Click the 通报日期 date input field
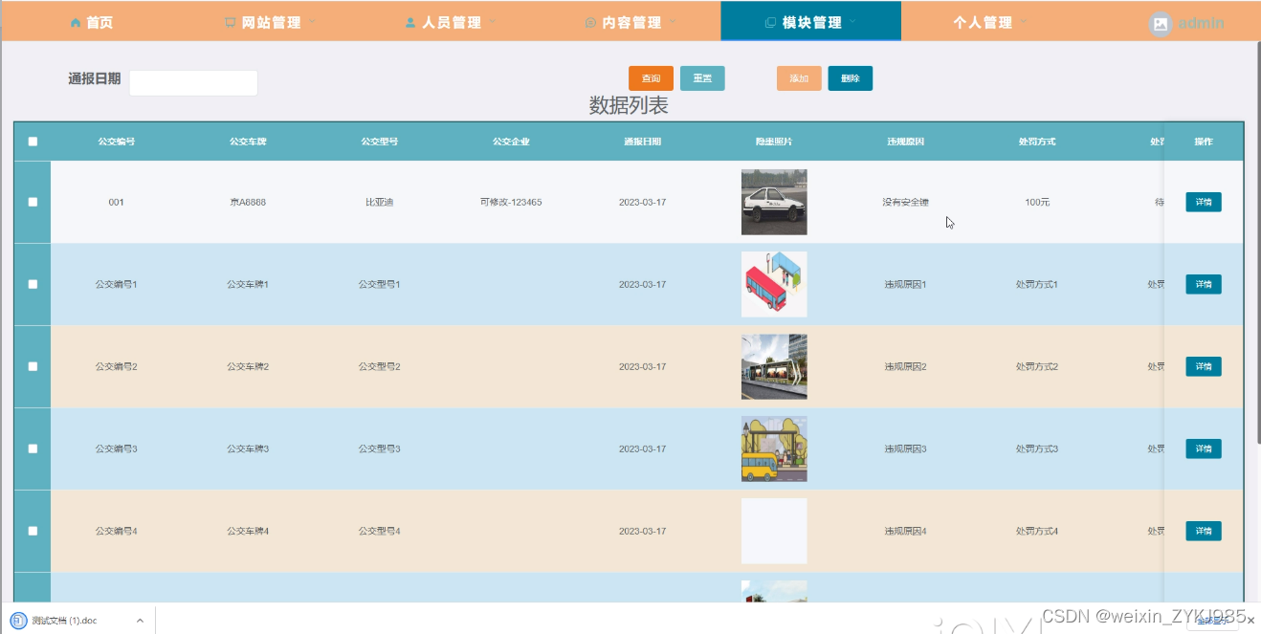 tap(193, 82)
